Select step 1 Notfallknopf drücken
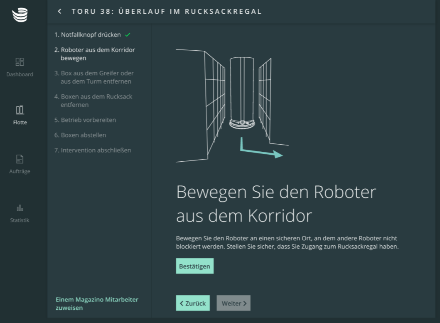 pos(88,35)
